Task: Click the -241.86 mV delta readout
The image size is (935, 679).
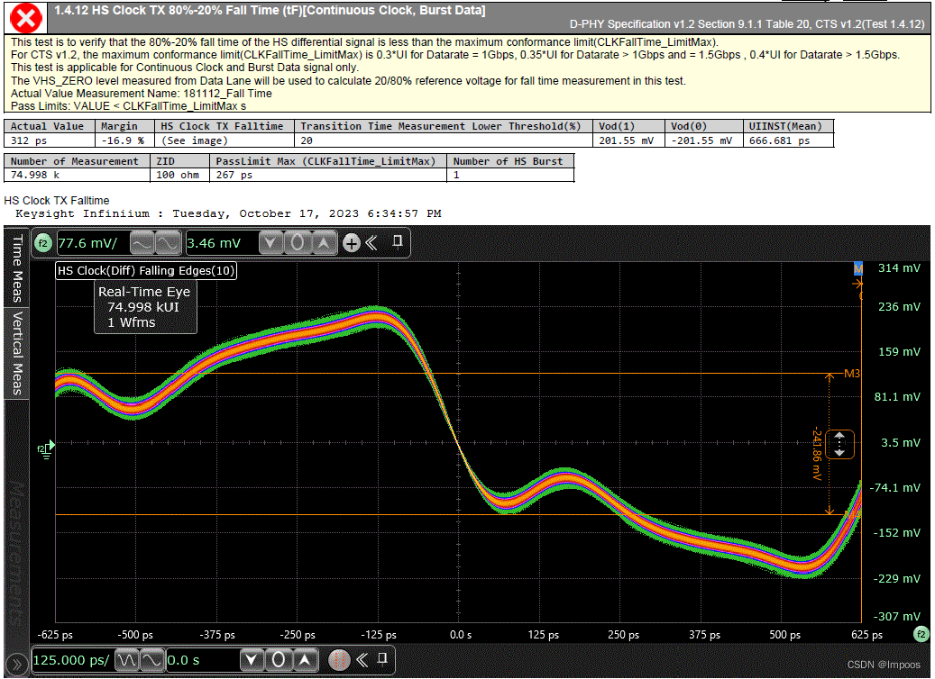Action: [x=817, y=455]
